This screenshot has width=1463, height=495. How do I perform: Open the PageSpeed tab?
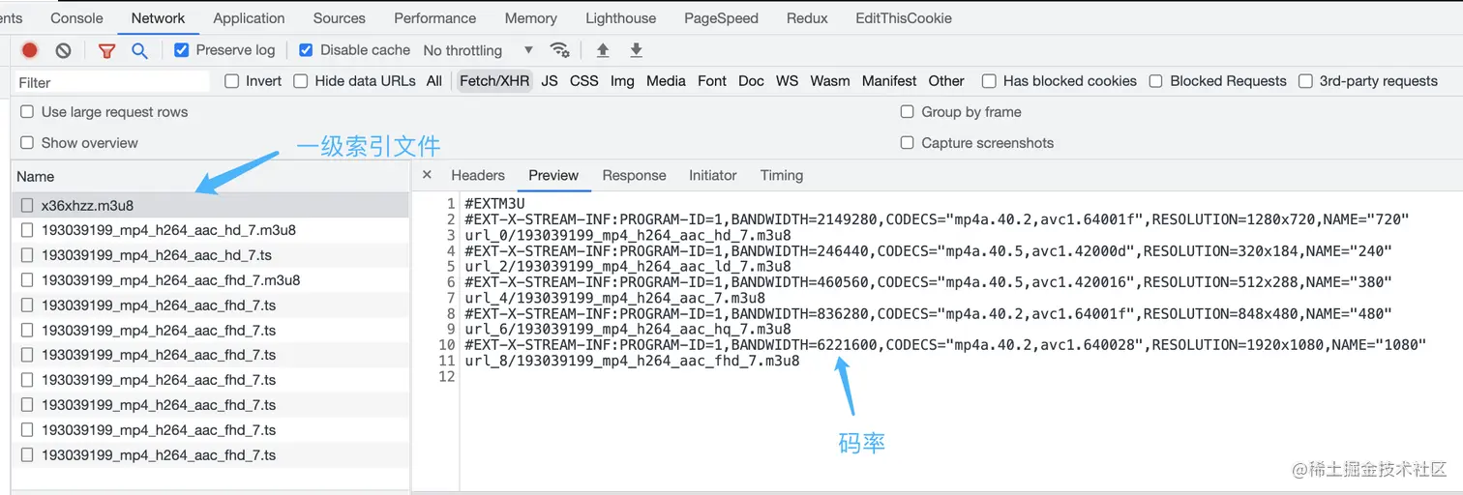[x=721, y=18]
